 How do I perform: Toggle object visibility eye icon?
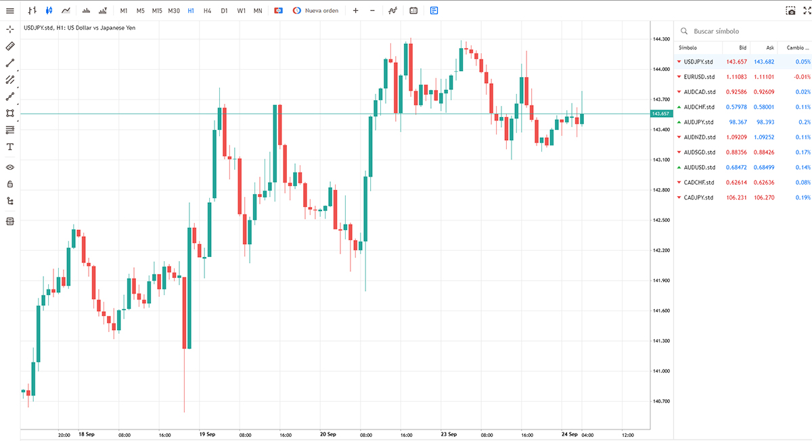click(10, 167)
